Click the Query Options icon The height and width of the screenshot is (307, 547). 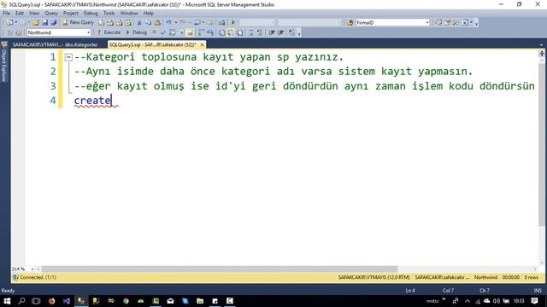click(x=180, y=32)
